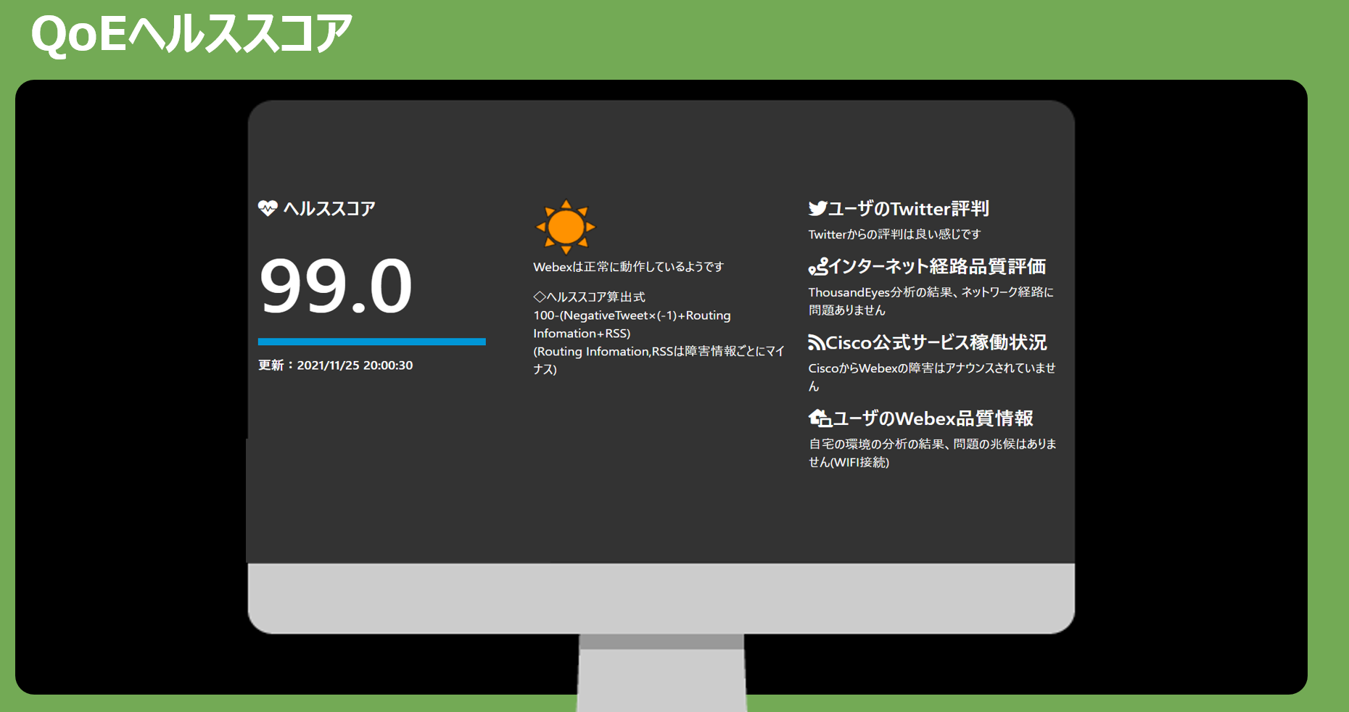Select the 99.0 health score value
Image resolution: width=1349 pixels, height=712 pixels.
336,286
